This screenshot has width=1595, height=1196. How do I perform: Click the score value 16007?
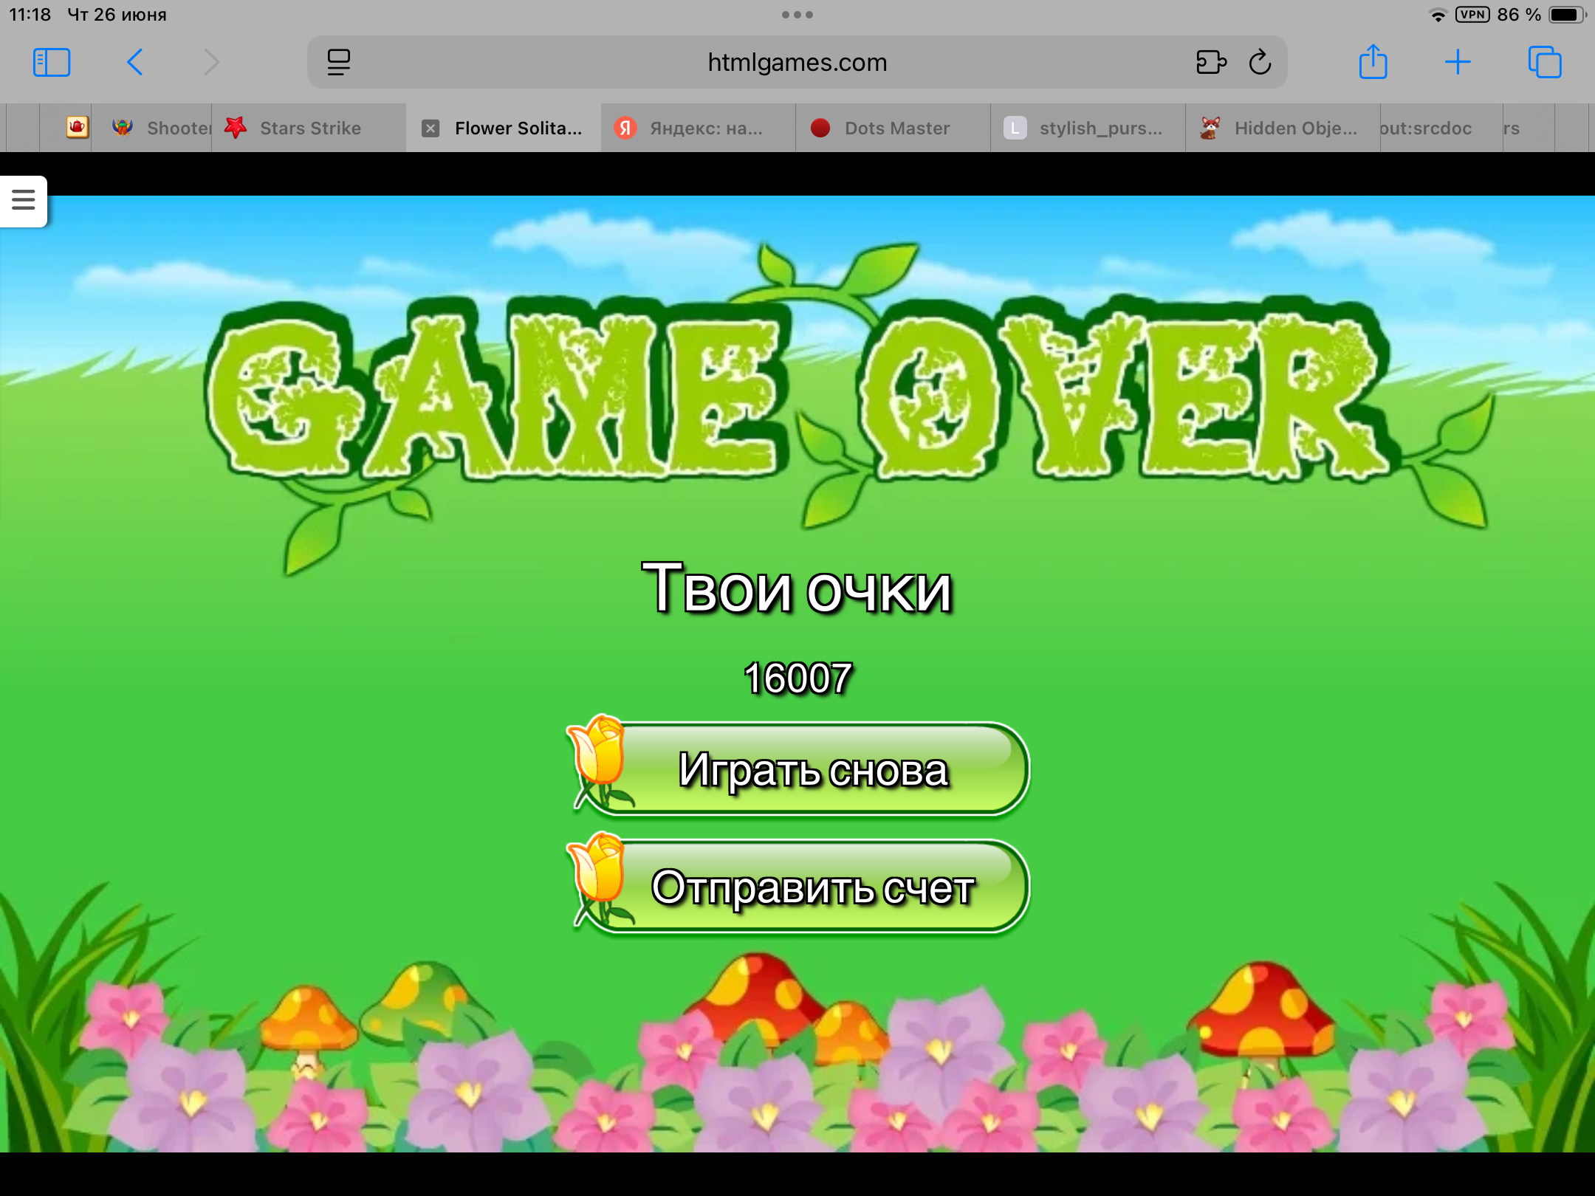tap(797, 678)
